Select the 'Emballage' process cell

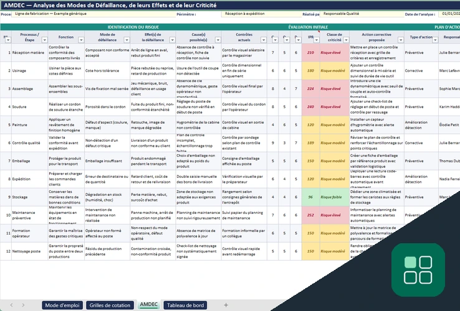point(30,161)
